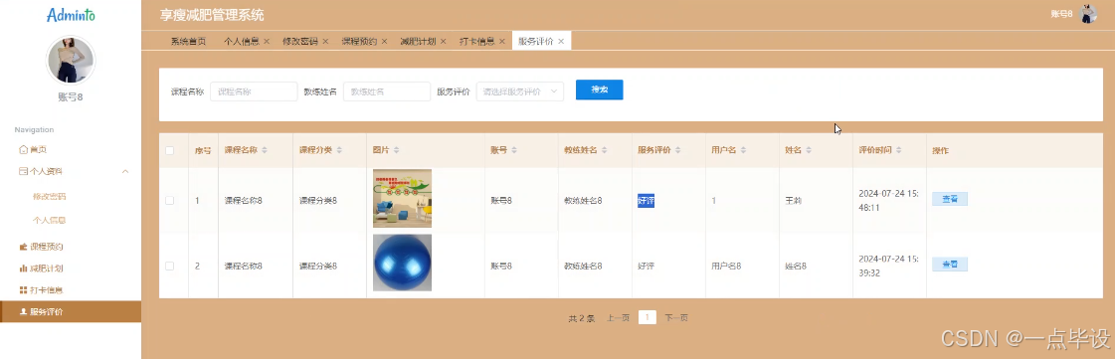Close the 修改密码 tab
Image resolution: width=1115 pixels, height=359 pixels.
click(325, 41)
